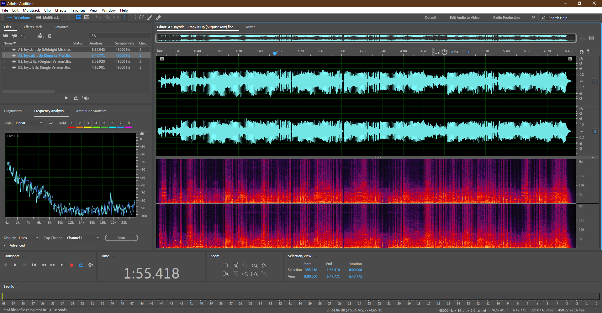Screen dimensions: 602x313
Task: Open the Effects menu
Action: tap(61, 10)
